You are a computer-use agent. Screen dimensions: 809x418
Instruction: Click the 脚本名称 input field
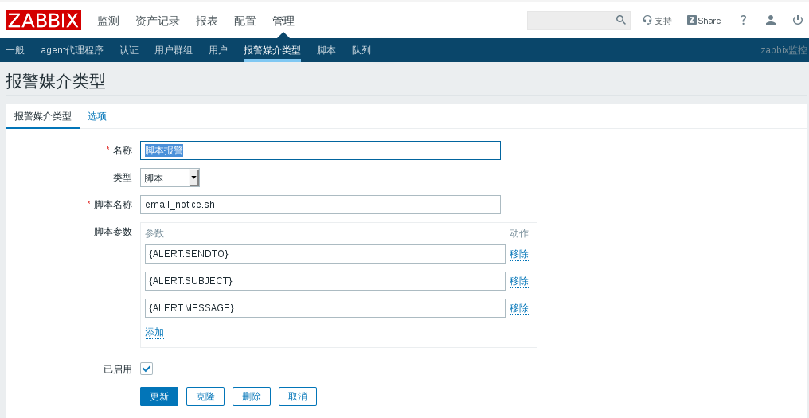coord(320,205)
